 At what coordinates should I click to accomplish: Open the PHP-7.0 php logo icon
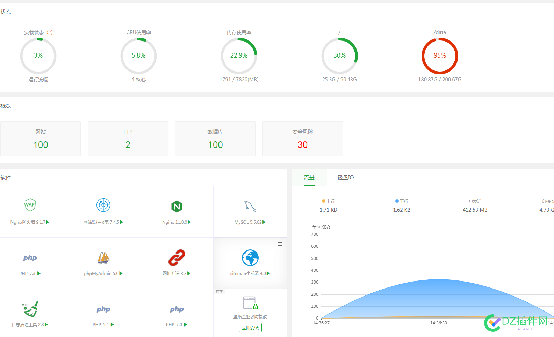pos(177,309)
